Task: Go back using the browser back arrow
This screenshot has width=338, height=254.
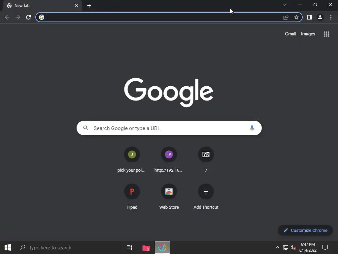Action: [x=7, y=17]
